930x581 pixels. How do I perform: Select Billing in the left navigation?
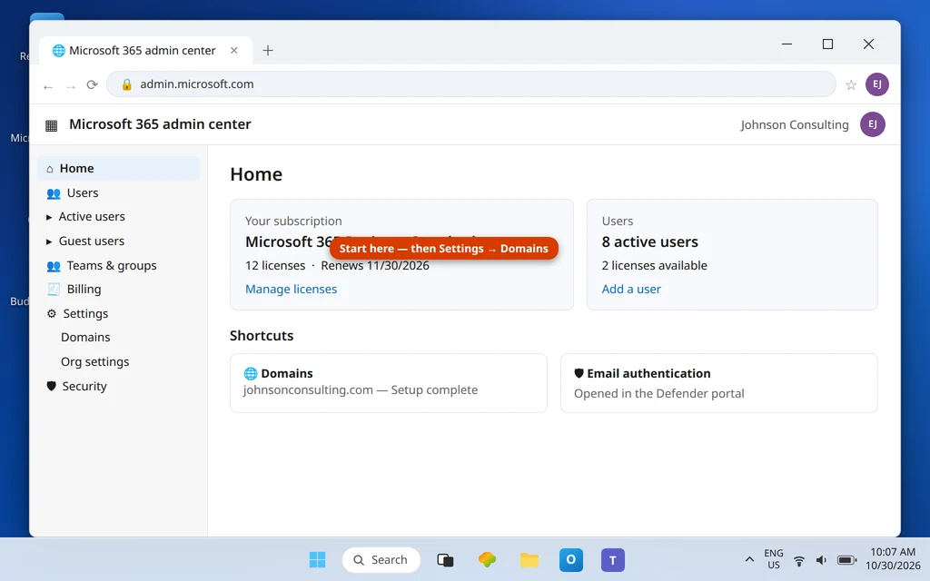[x=119, y=289]
